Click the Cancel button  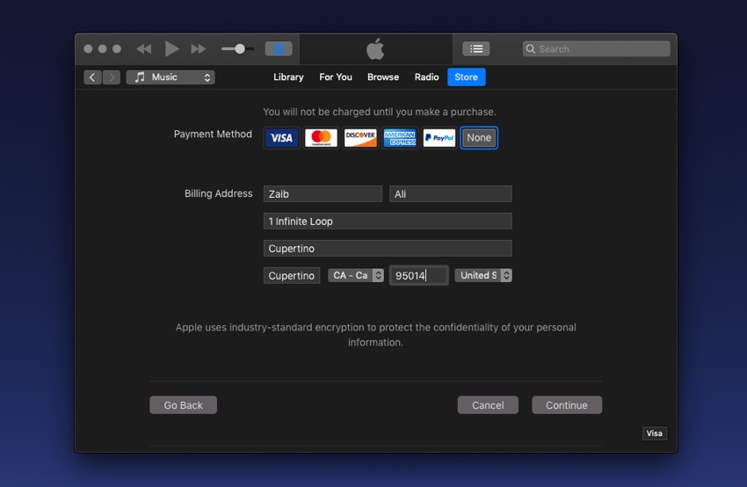pos(488,405)
